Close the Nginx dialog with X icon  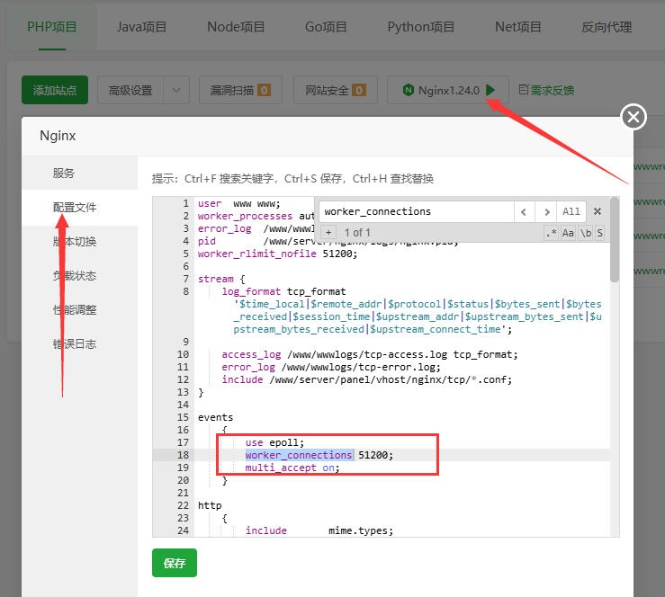(634, 117)
